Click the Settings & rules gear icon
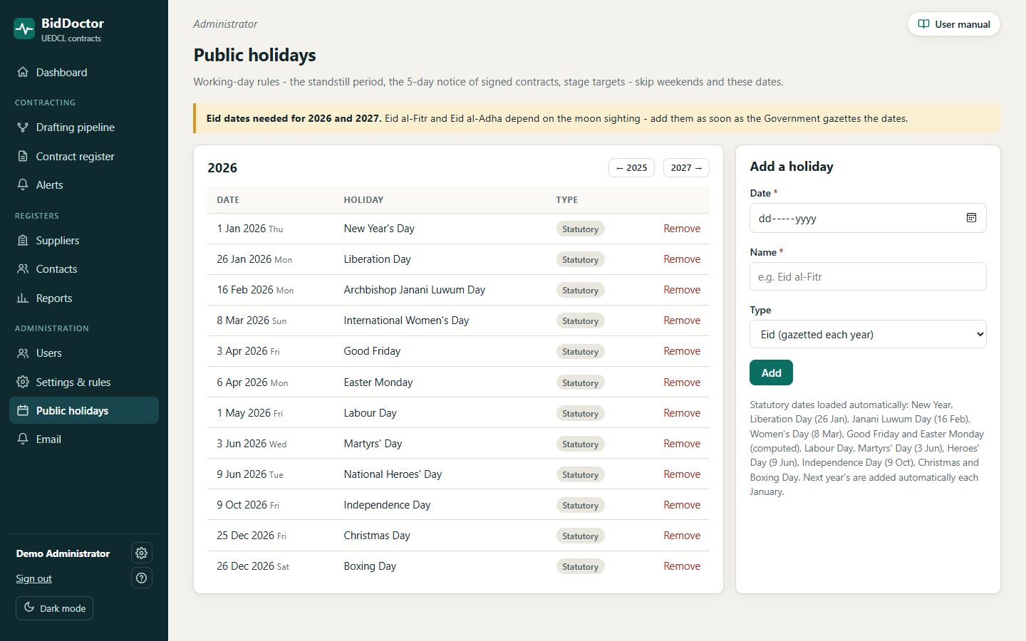Image resolution: width=1026 pixels, height=641 pixels. 23,382
